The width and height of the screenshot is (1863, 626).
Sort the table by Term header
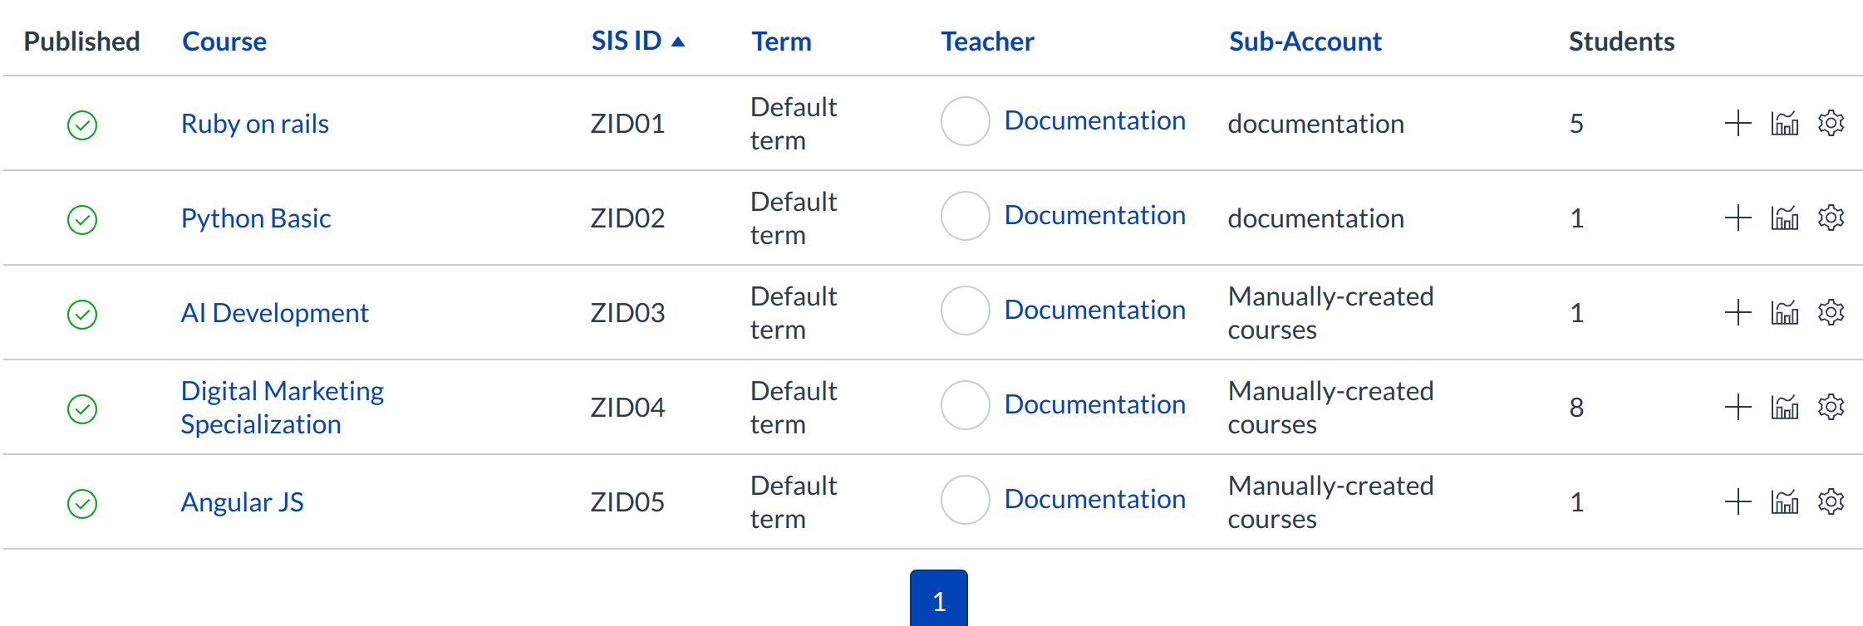[x=781, y=42]
